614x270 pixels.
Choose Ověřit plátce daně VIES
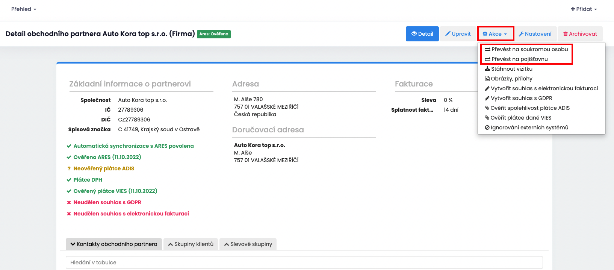point(520,118)
